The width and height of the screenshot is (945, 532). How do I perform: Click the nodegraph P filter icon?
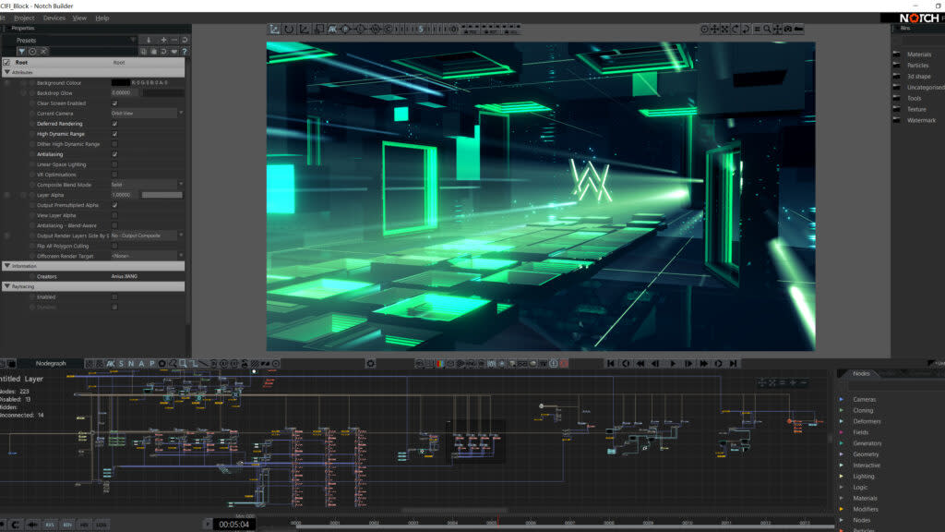[x=152, y=364]
